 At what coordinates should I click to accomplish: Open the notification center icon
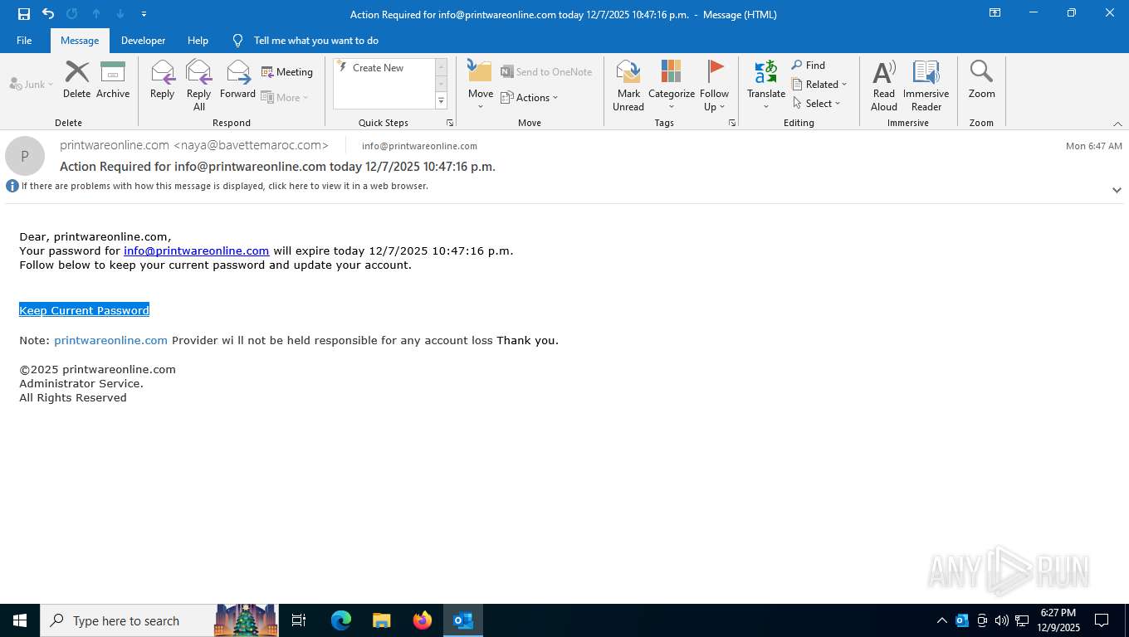[1102, 620]
